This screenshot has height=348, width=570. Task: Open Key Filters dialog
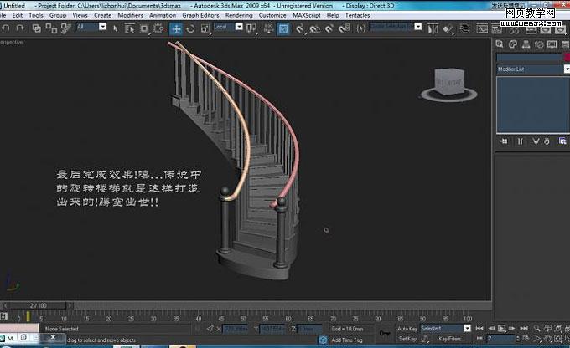coord(450,339)
